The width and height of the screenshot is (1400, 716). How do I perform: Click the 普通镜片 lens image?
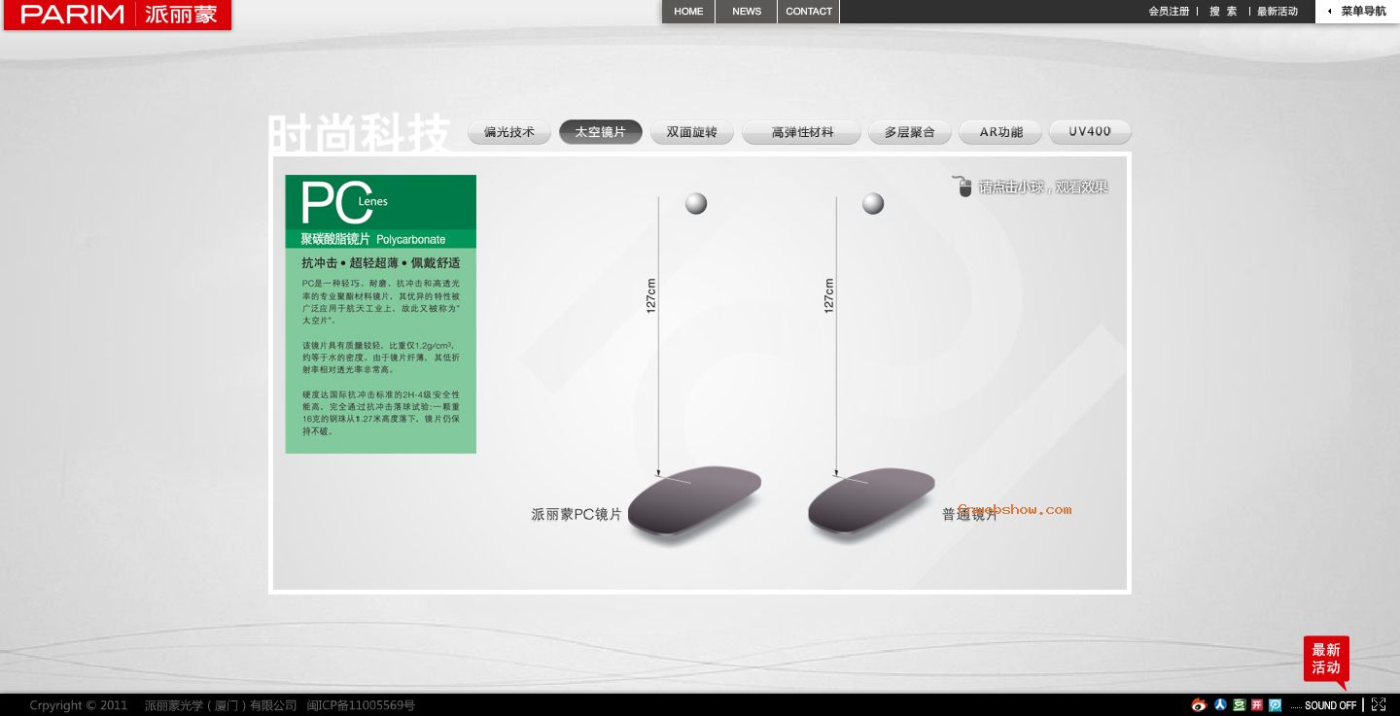(871, 500)
